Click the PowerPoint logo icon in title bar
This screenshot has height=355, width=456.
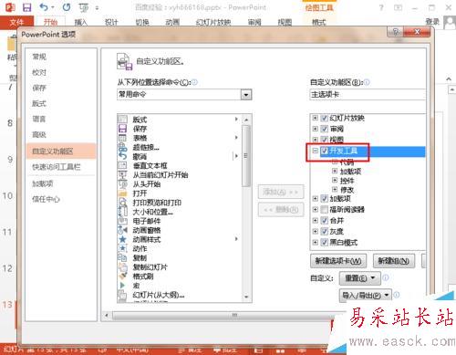(10, 7)
